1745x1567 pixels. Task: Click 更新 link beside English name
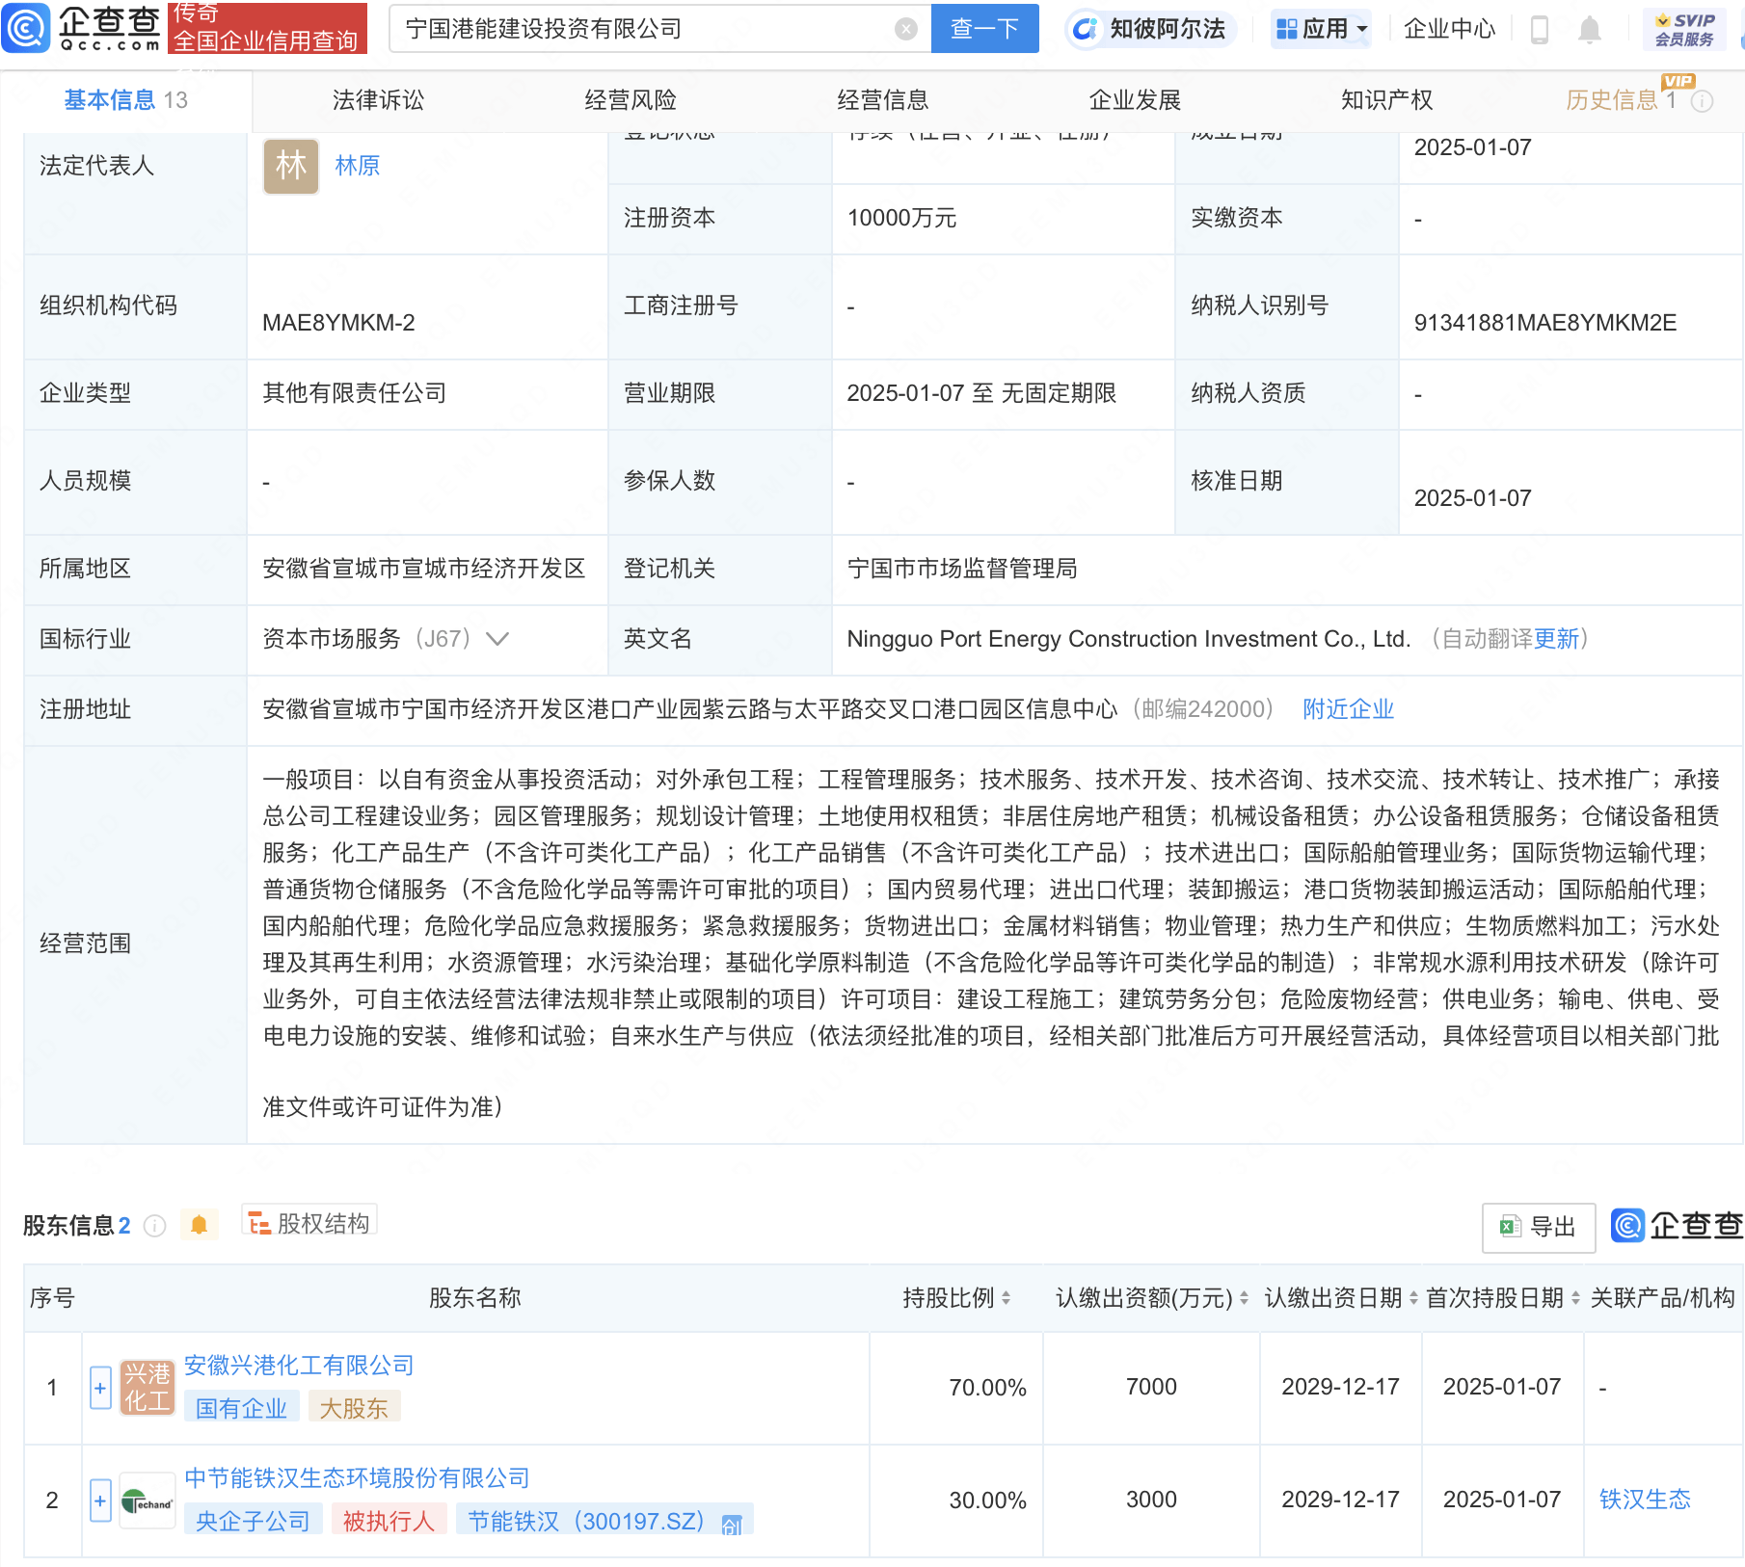pyautogui.click(x=1556, y=639)
